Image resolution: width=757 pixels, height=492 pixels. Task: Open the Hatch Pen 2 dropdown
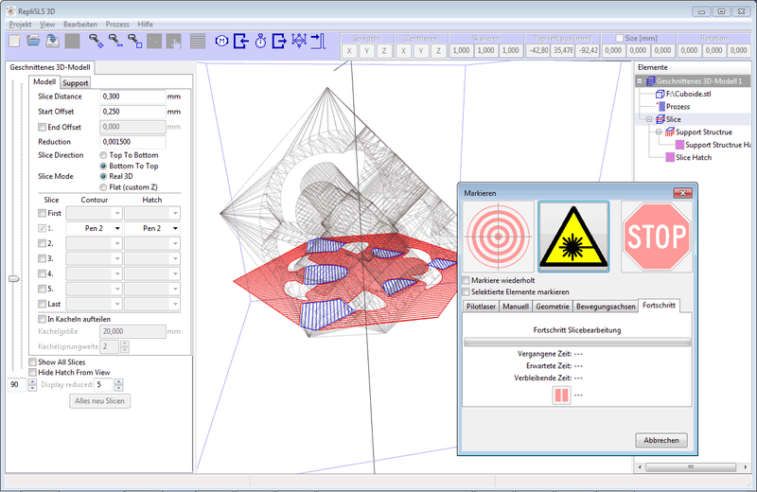[152, 228]
